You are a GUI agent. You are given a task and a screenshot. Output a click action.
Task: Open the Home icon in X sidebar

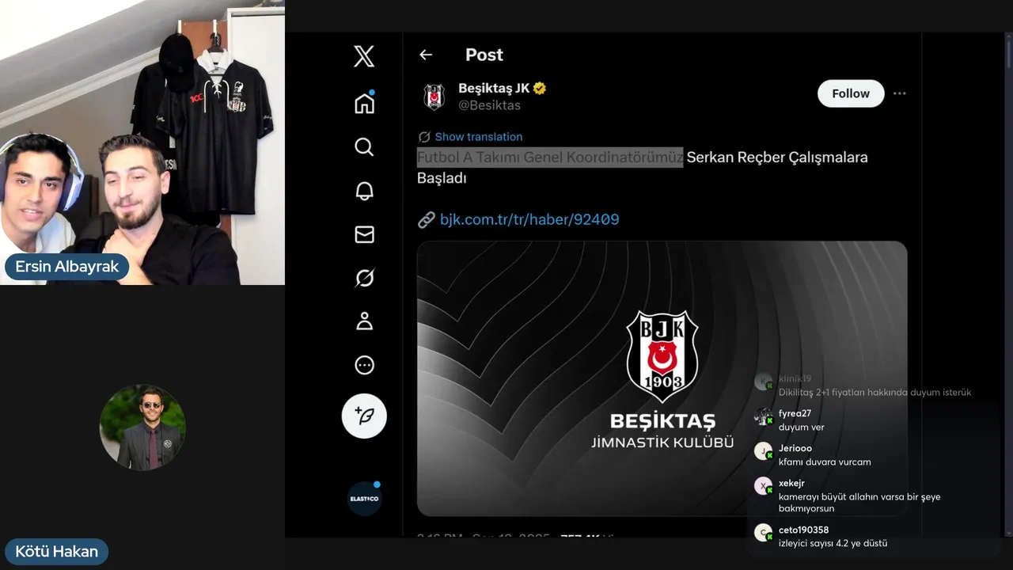point(364,103)
